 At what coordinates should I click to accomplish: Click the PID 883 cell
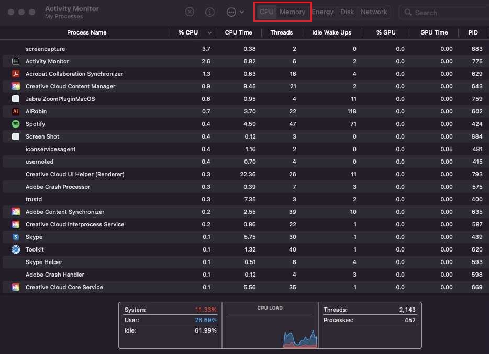pyautogui.click(x=477, y=49)
